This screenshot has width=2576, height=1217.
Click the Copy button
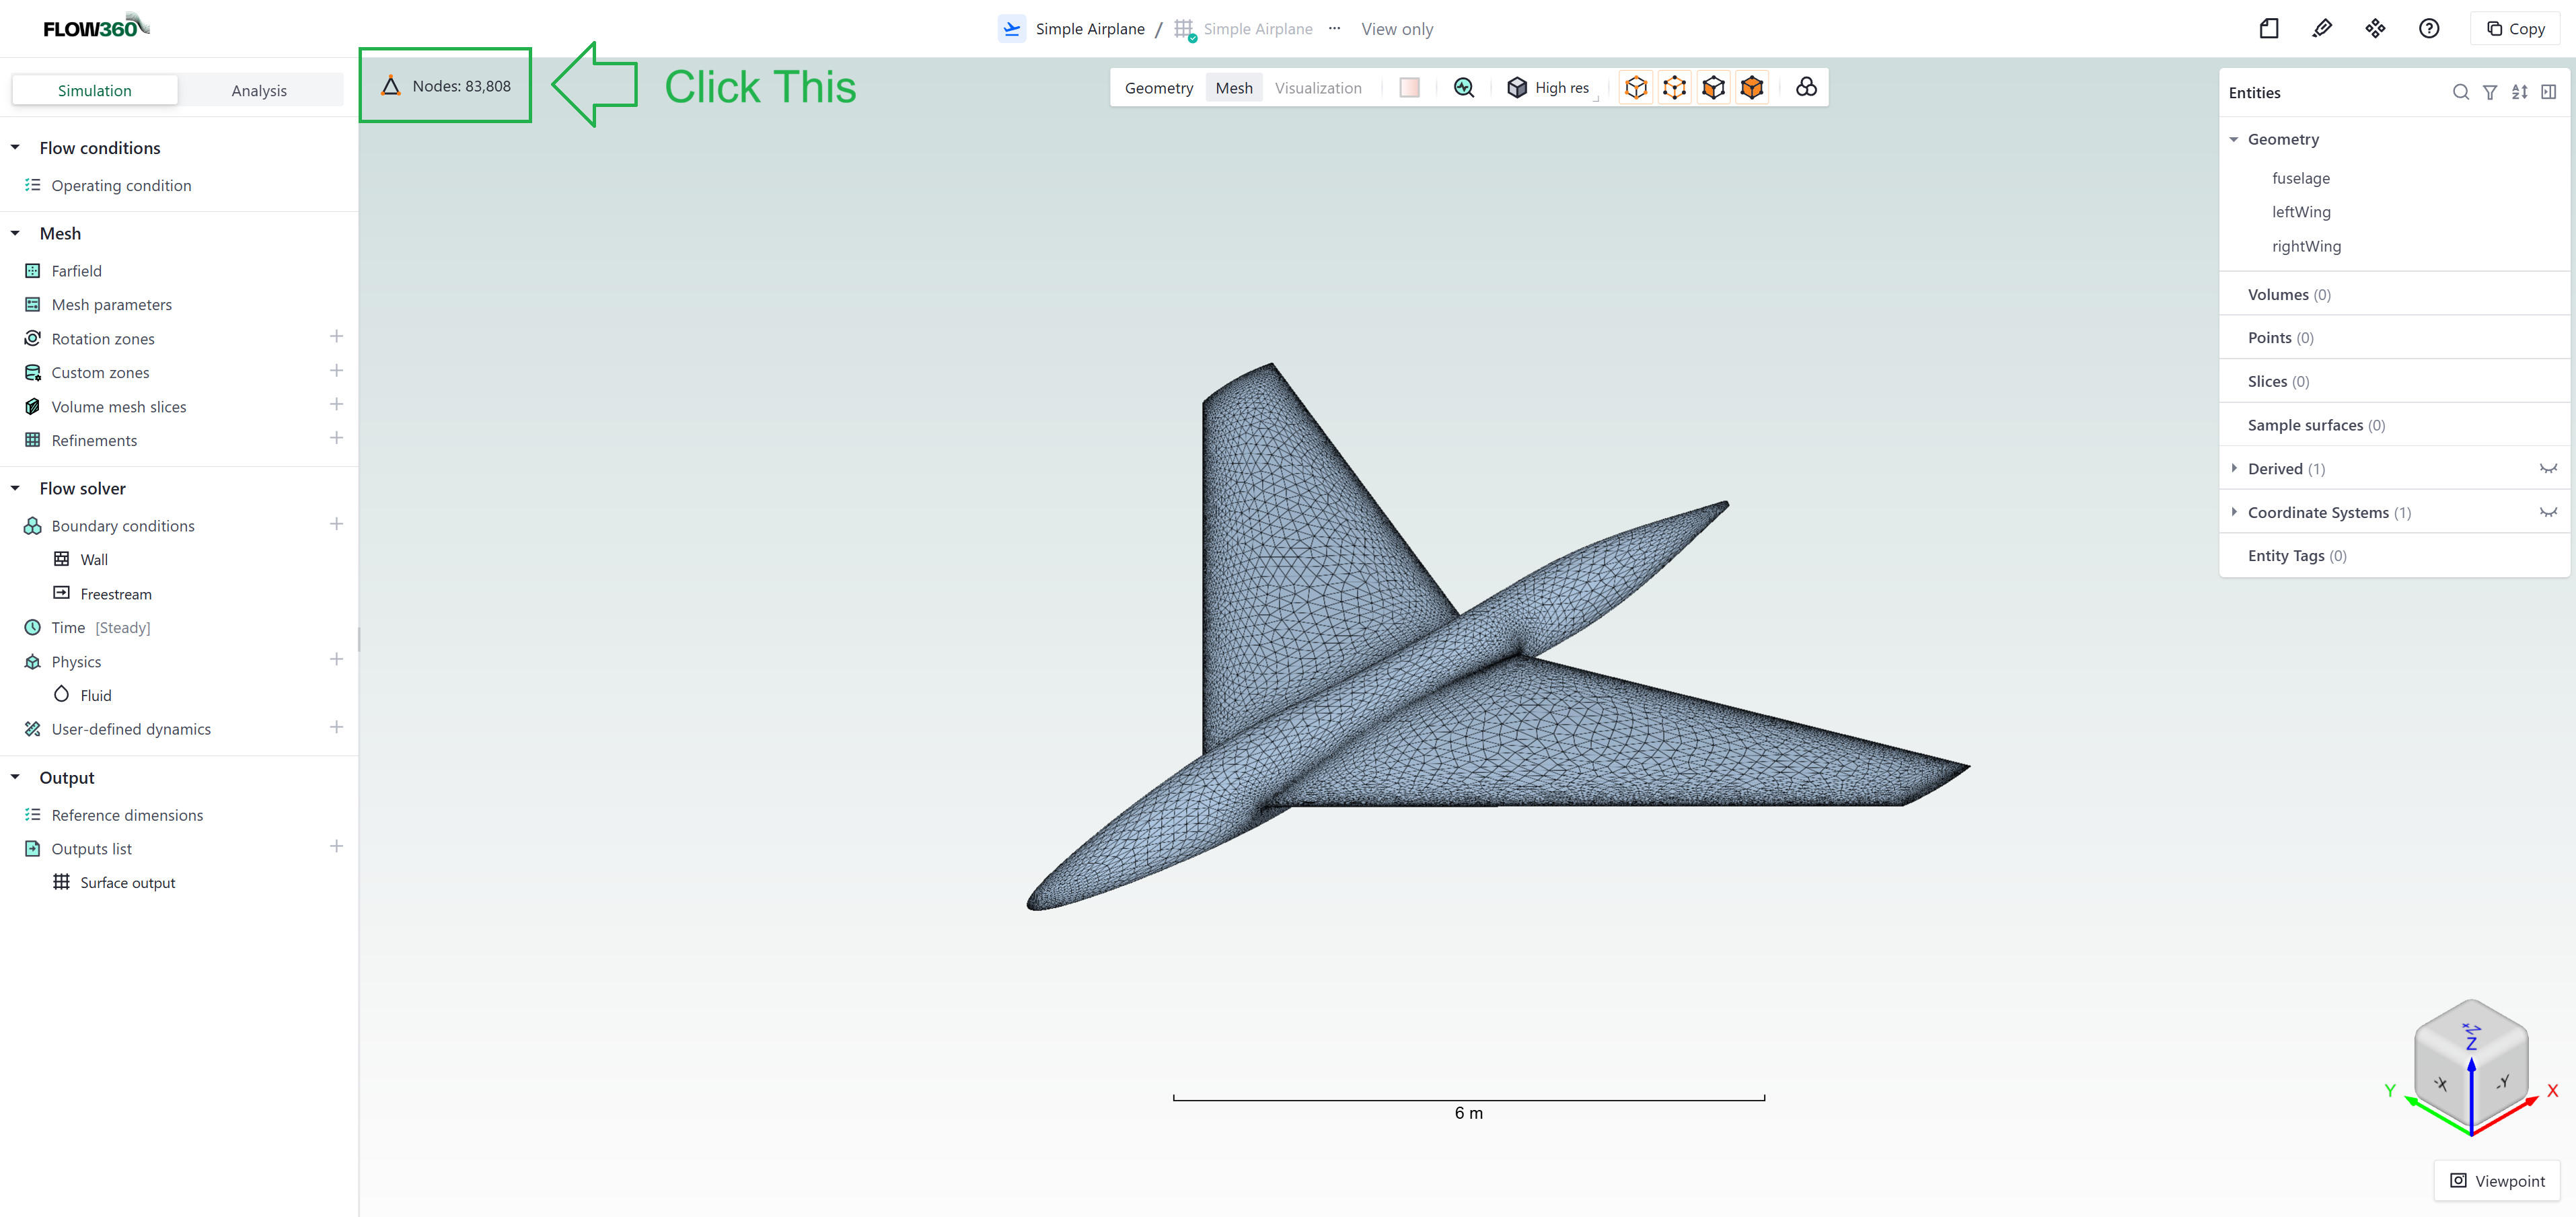click(x=2515, y=29)
